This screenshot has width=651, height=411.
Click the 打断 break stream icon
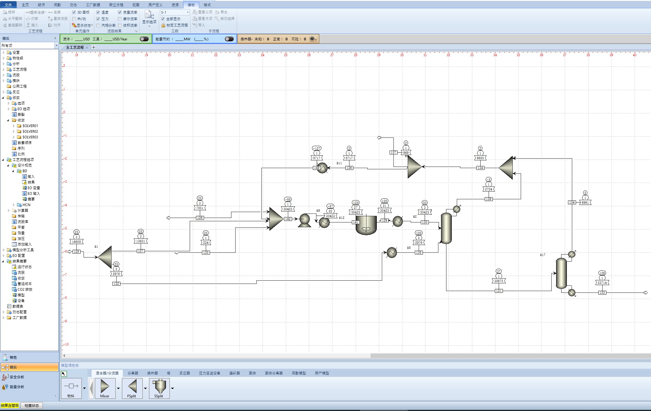(28, 19)
